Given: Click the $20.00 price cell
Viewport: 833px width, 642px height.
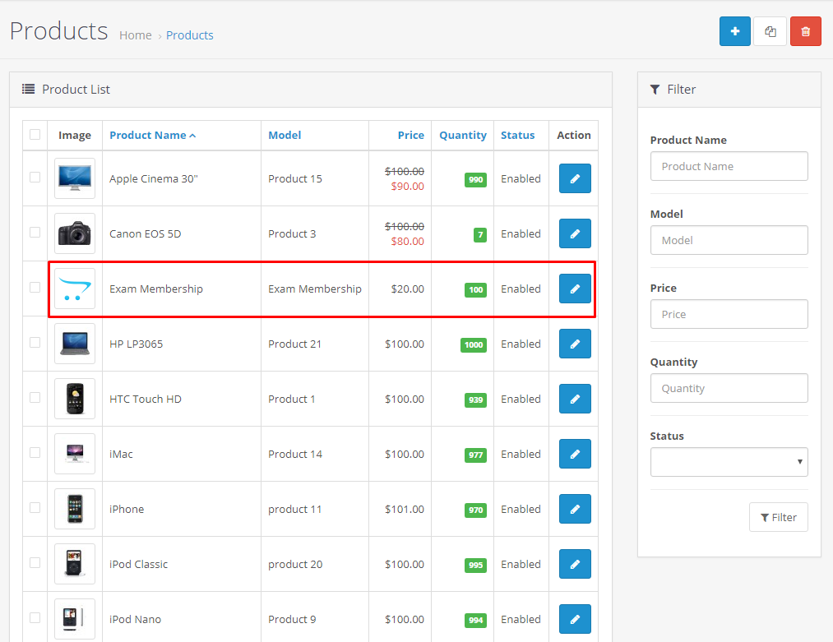Looking at the screenshot, I should click(x=408, y=289).
